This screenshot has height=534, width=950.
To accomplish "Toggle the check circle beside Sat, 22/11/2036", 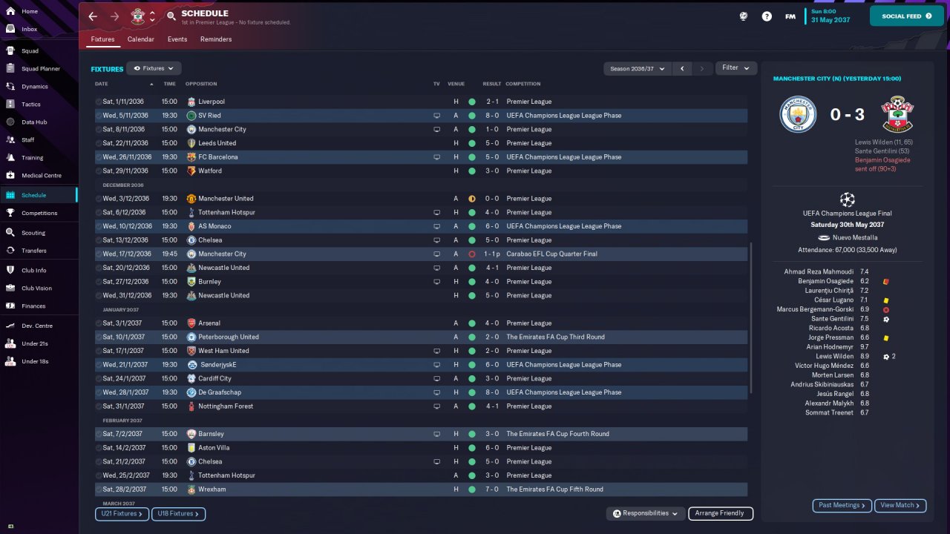I will (x=99, y=143).
